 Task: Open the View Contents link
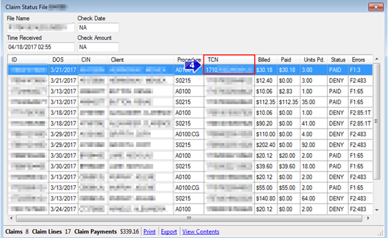tap(200, 232)
